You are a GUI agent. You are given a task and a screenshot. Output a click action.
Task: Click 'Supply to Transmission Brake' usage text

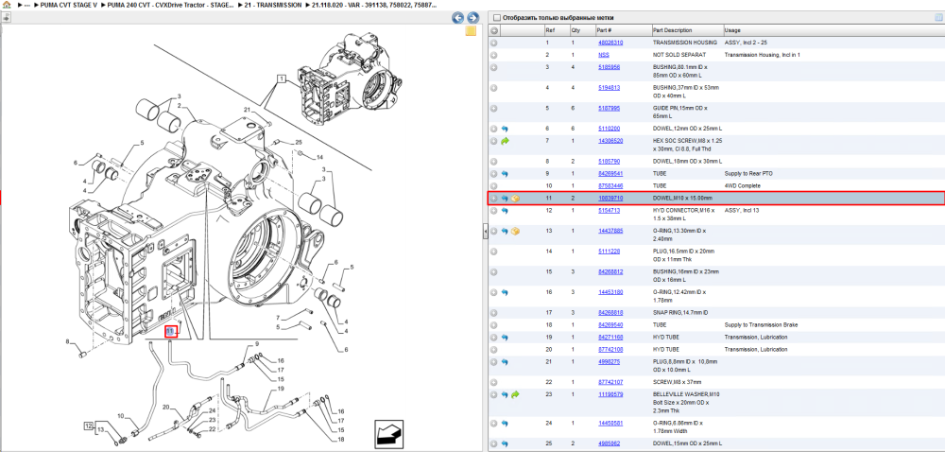point(761,325)
